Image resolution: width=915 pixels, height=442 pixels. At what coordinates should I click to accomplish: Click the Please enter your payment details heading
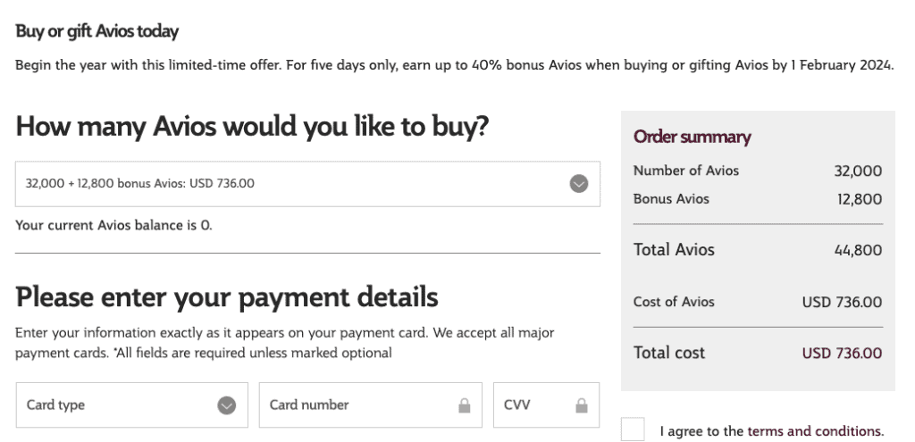(x=227, y=296)
